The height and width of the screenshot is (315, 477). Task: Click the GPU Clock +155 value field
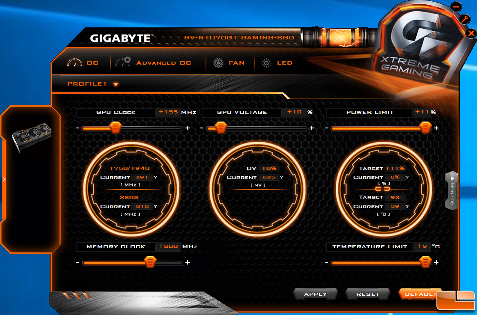(x=168, y=112)
